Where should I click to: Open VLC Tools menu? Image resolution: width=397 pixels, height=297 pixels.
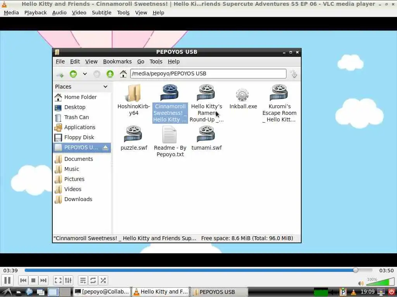(x=123, y=13)
